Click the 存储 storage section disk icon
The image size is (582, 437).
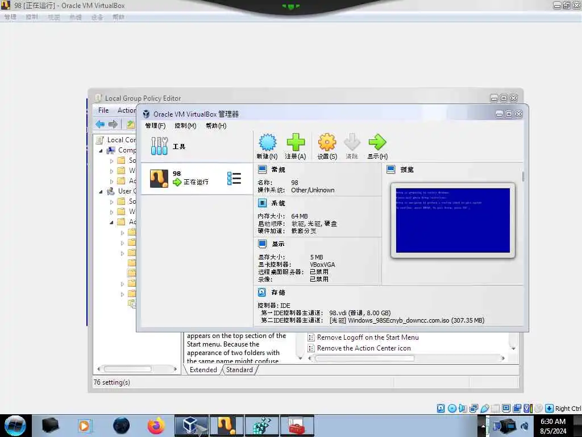point(261,292)
